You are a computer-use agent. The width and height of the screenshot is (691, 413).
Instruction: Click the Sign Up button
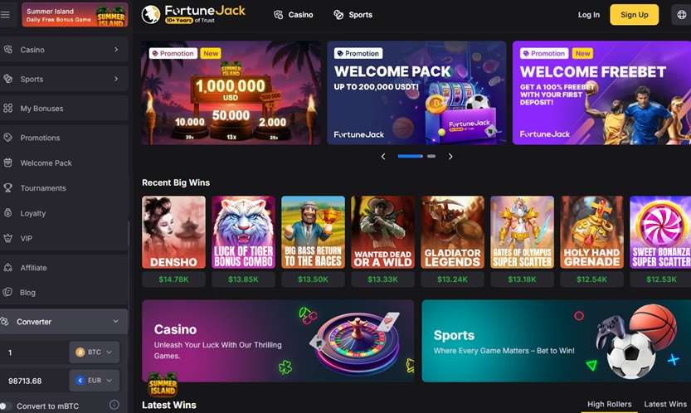(634, 15)
